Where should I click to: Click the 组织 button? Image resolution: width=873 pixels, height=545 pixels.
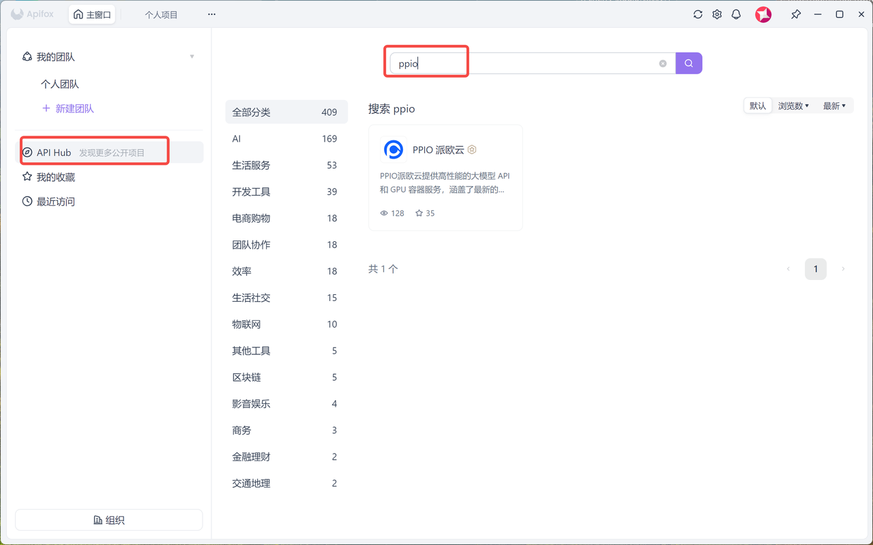tap(109, 520)
